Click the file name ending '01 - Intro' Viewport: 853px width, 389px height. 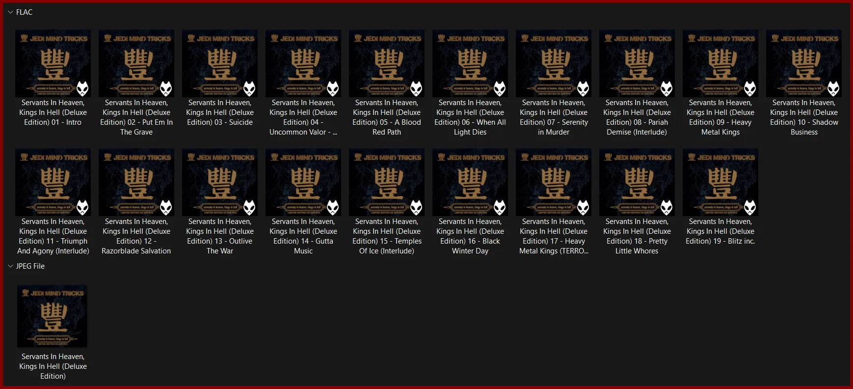53,112
